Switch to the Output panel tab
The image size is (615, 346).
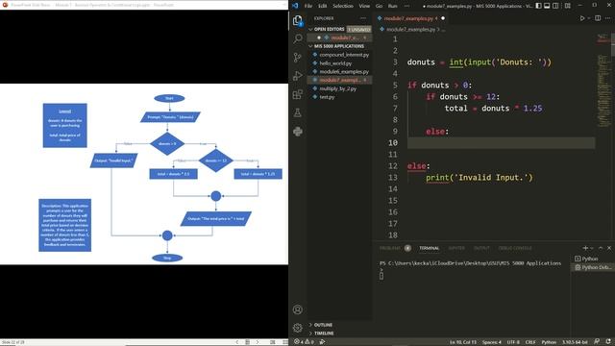(x=481, y=248)
